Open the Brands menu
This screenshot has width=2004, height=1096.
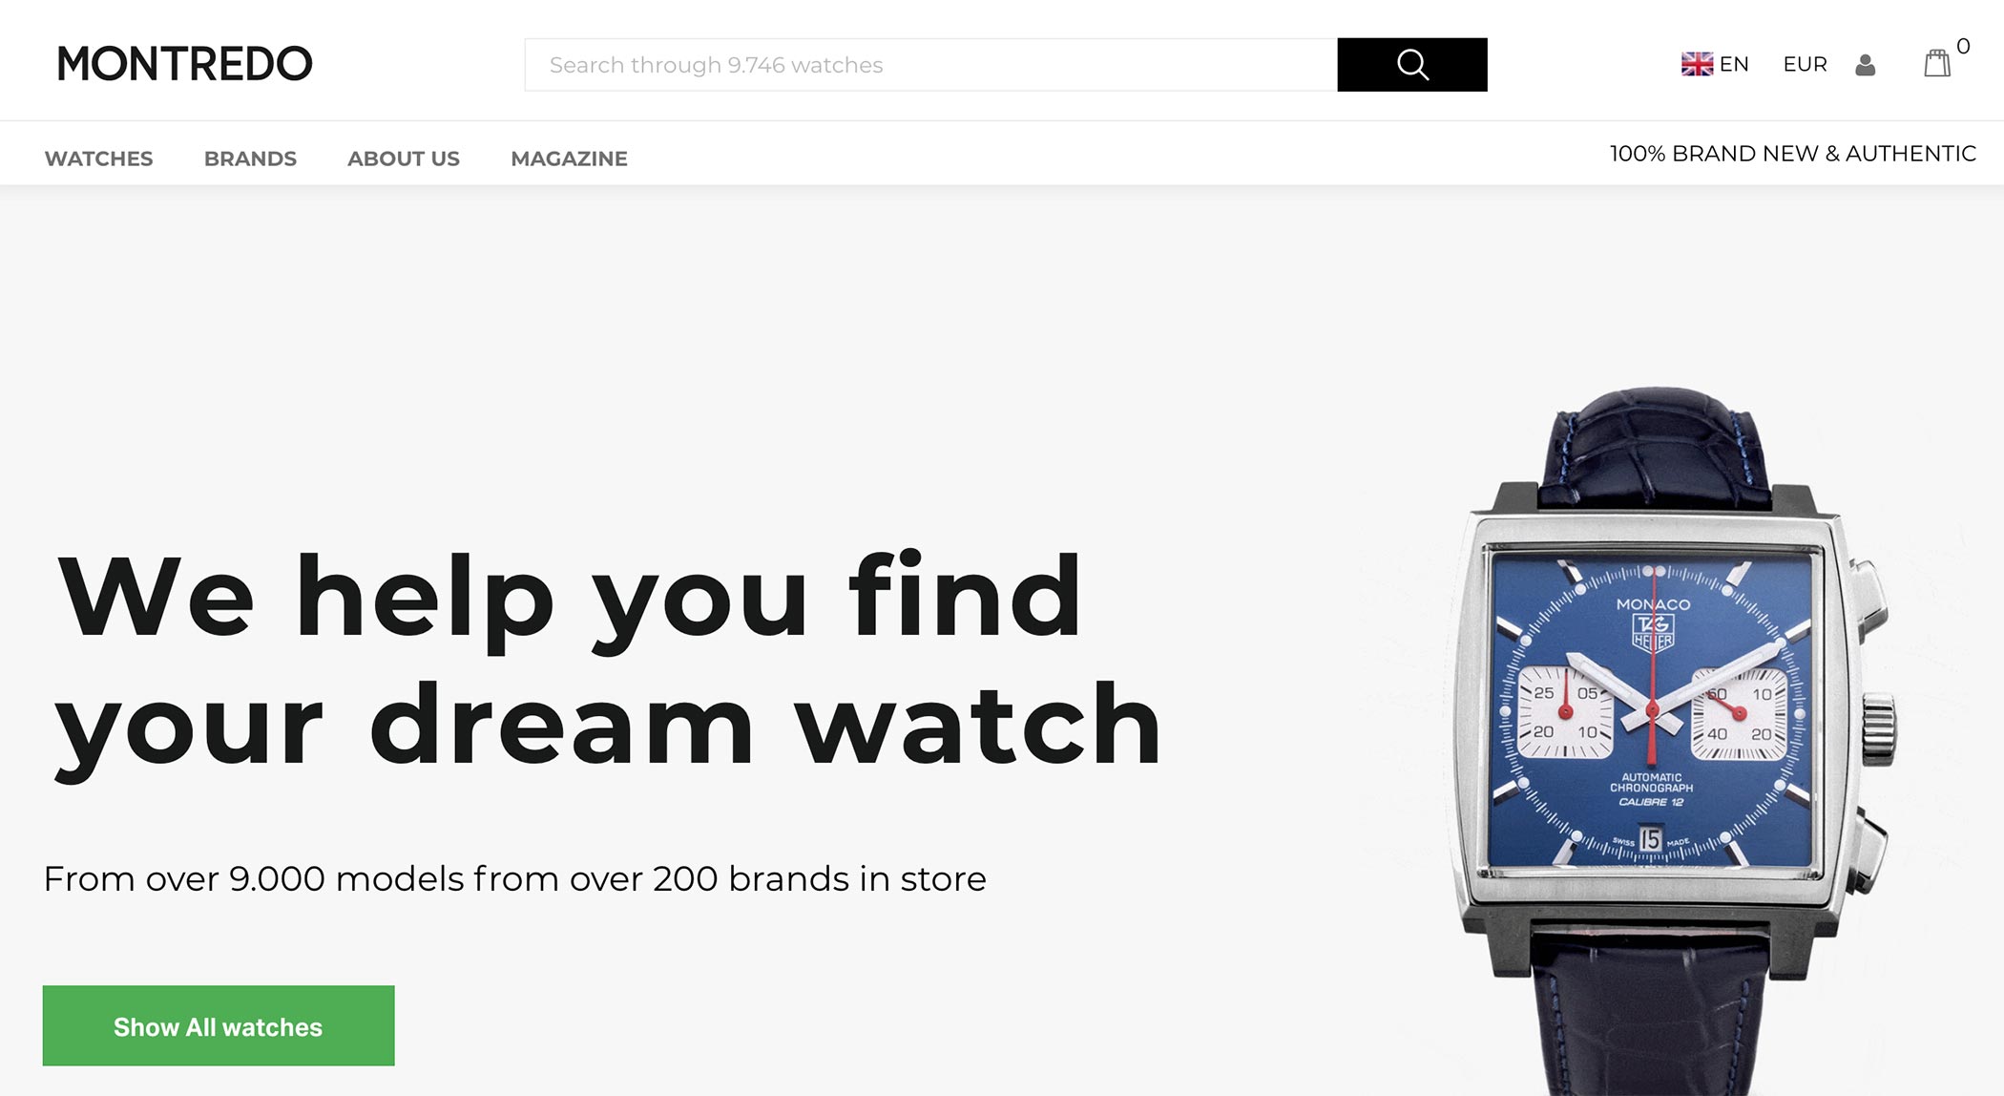(250, 158)
